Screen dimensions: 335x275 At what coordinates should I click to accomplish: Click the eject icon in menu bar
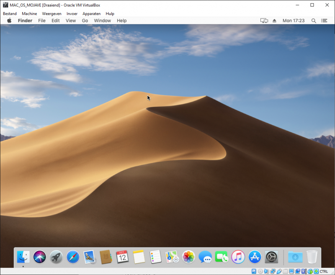tap(275, 21)
